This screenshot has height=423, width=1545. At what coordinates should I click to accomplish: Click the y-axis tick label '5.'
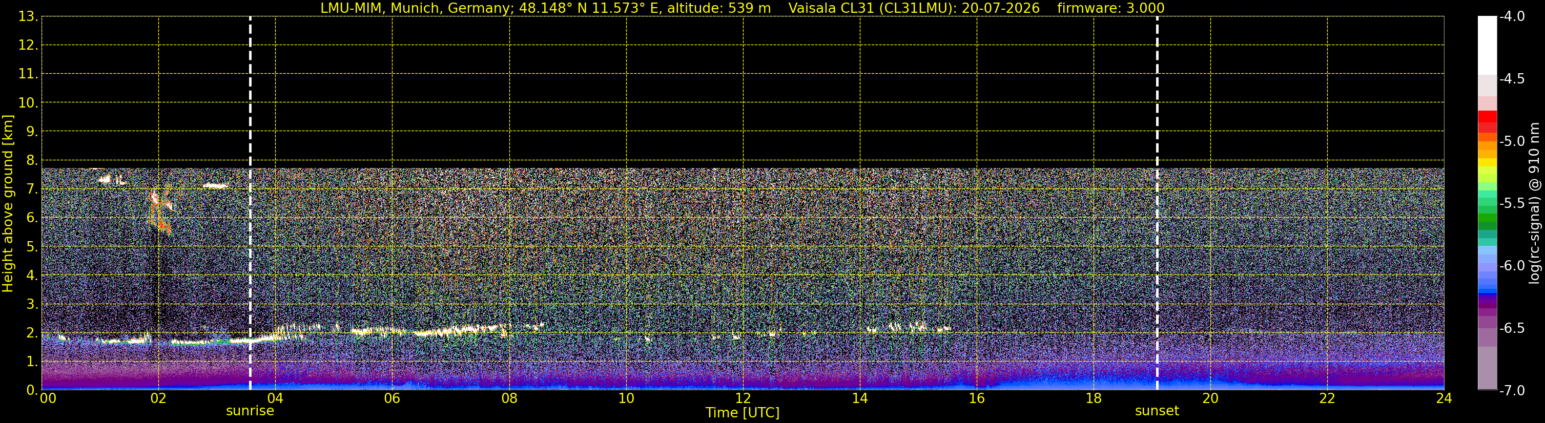[32, 247]
